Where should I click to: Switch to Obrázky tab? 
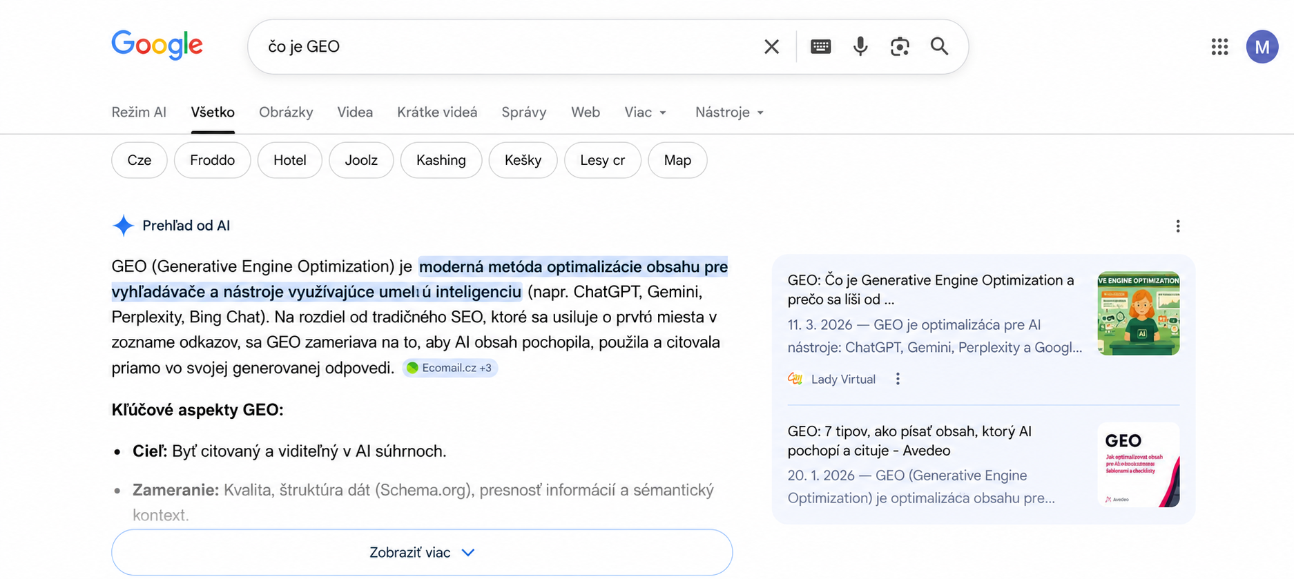point(286,112)
